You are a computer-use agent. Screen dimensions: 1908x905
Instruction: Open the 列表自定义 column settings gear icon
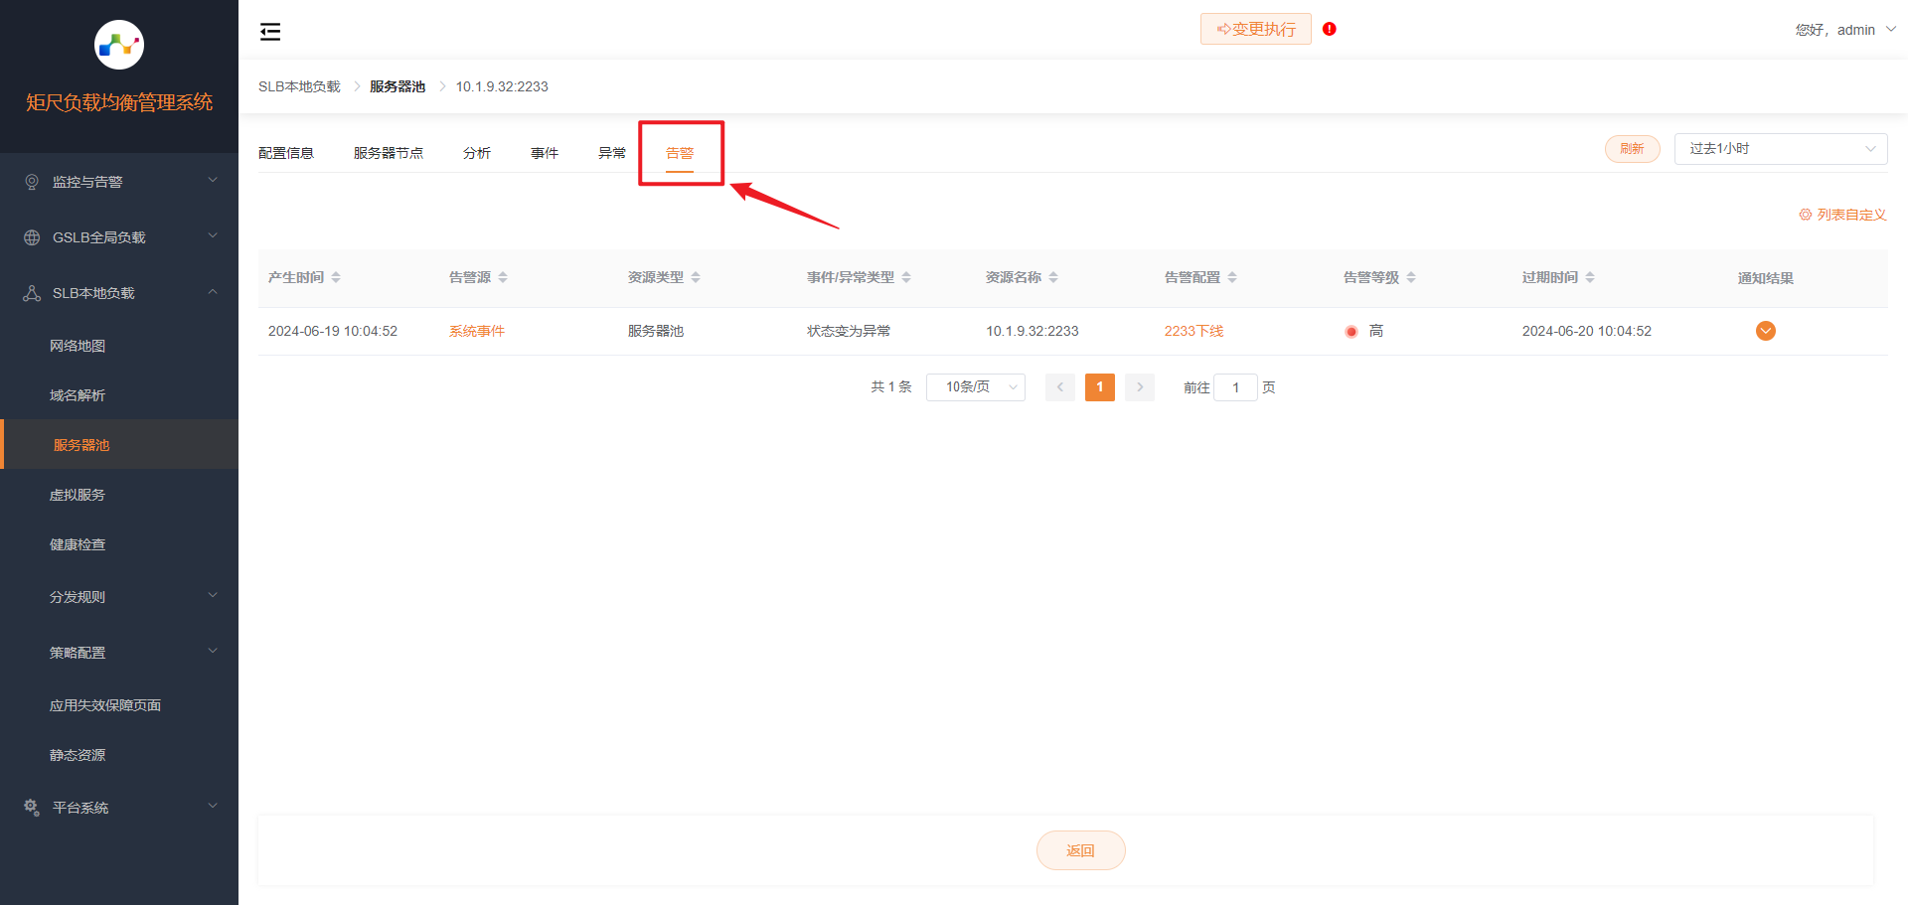pyautogui.click(x=1805, y=214)
